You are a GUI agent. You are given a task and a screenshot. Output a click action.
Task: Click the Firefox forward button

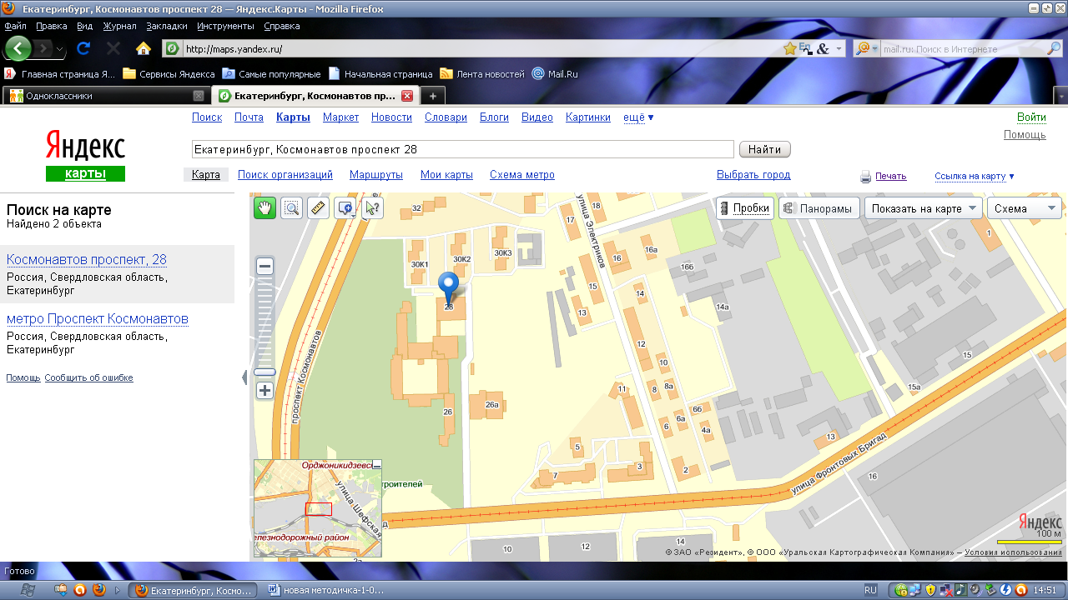coord(43,48)
